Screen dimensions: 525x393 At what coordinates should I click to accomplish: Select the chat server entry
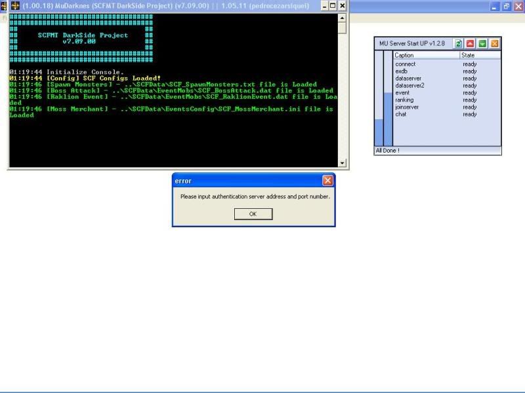coord(401,114)
